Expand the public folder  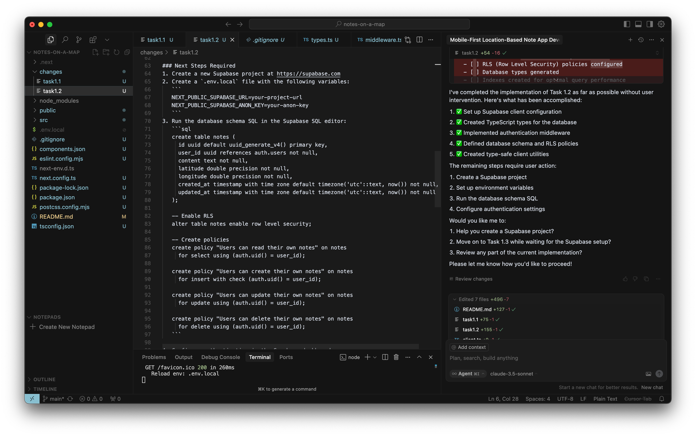(x=79, y=110)
